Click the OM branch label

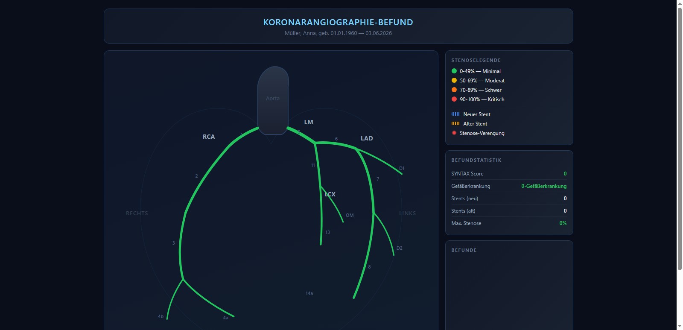point(350,215)
